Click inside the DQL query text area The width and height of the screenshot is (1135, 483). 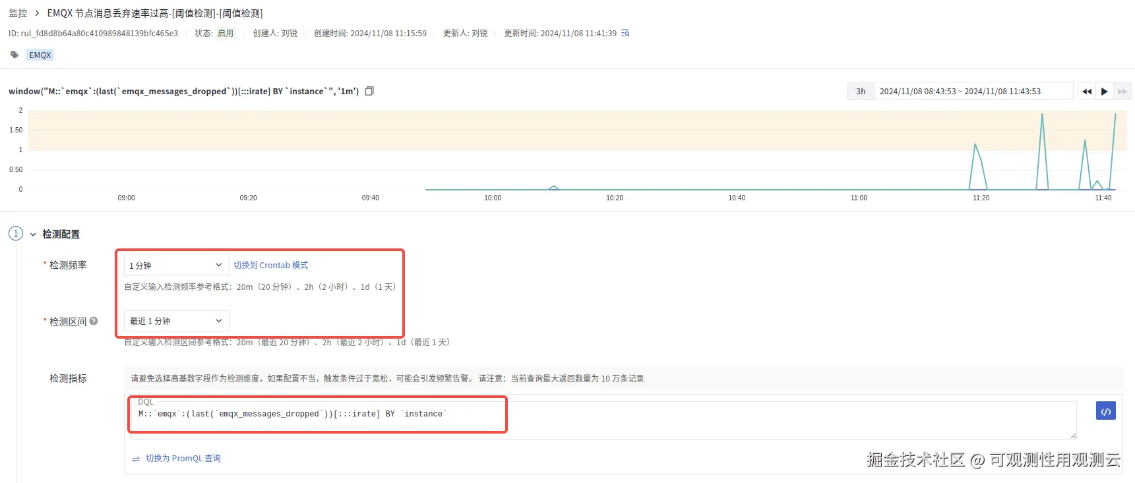tap(603, 420)
